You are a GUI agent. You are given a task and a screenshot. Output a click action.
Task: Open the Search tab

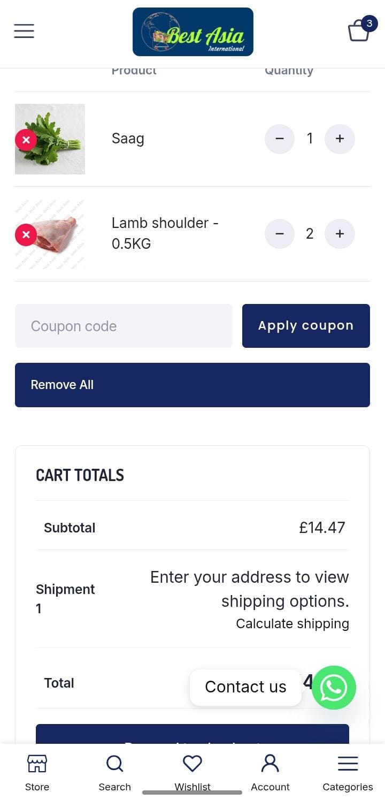coord(114,773)
